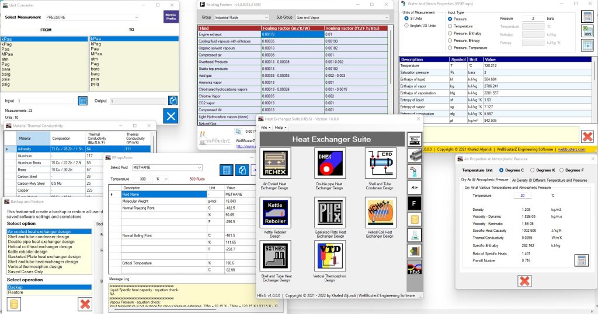The image size is (598, 314).
Task: Open the flask icon in HExS sidebar
Action: (x=415, y=235)
